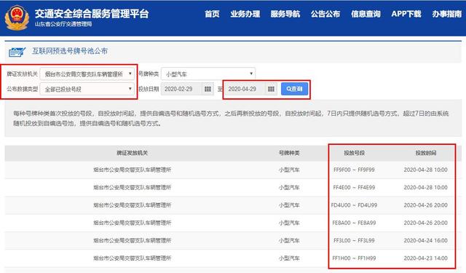Image resolution: width=466 pixels, height=273 pixels.
Task: Open 信息查询 menu
Action: pos(366,14)
